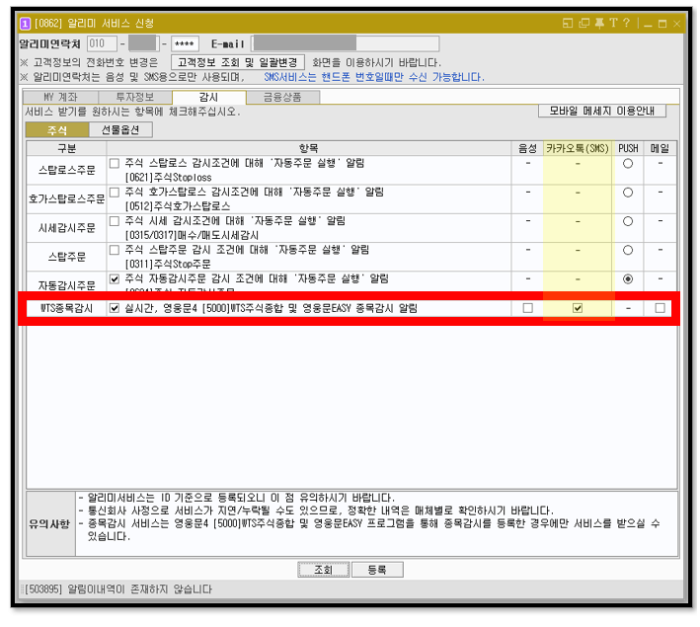Select PUSH radio for 호가스탑로스주문
Image resolution: width=700 pixels, height=627 pixels.
(x=628, y=193)
